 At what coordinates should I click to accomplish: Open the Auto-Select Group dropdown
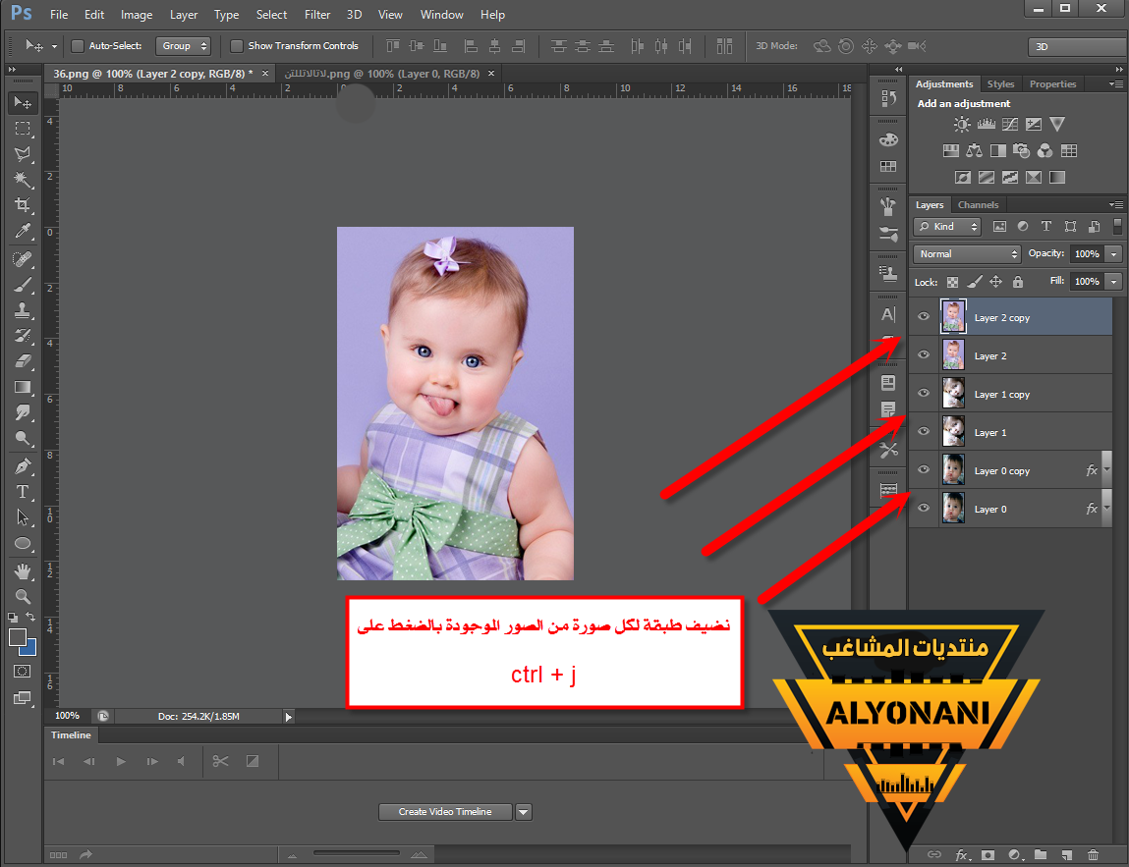(184, 46)
